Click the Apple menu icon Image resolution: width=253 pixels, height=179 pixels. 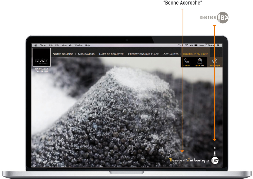point(35,45)
